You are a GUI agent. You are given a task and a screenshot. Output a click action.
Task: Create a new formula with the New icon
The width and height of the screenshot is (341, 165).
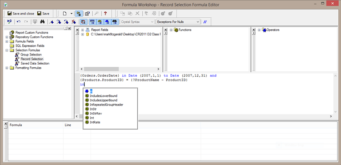tap(65, 14)
